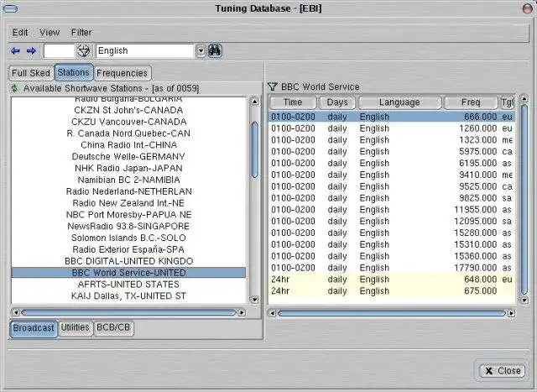Viewport: 537px width, 392px height.
Task: Select BBC World Service-UNITED station
Action: click(x=128, y=273)
